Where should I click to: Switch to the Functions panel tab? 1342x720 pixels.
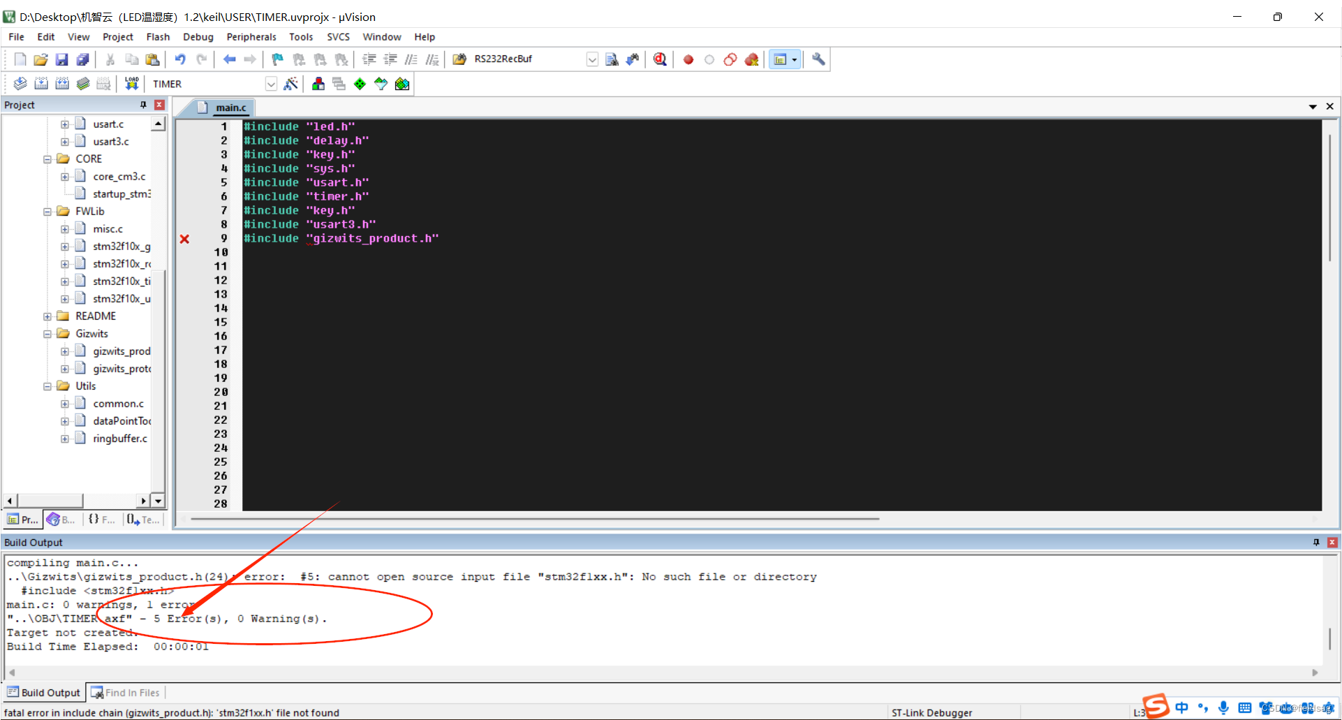coord(102,520)
